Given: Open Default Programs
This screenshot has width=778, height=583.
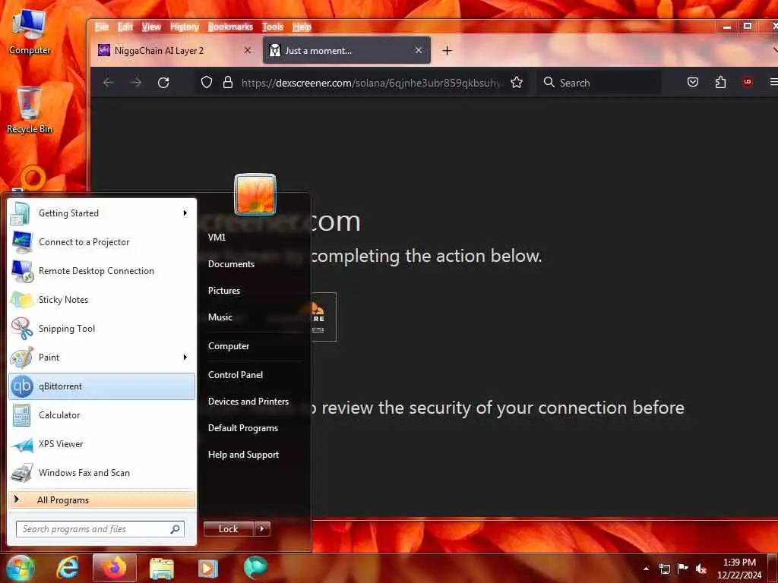Looking at the screenshot, I should click(242, 428).
